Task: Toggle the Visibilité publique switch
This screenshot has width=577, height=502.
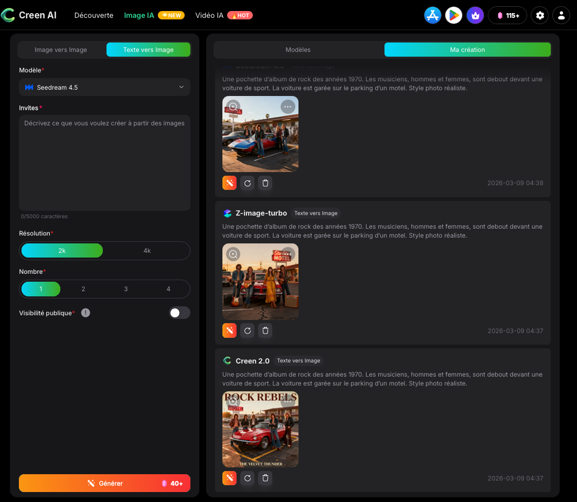Action: click(x=179, y=313)
